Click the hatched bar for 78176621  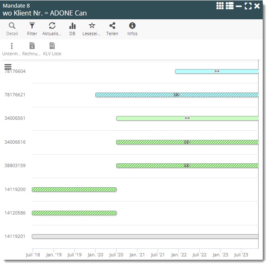pos(176,95)
